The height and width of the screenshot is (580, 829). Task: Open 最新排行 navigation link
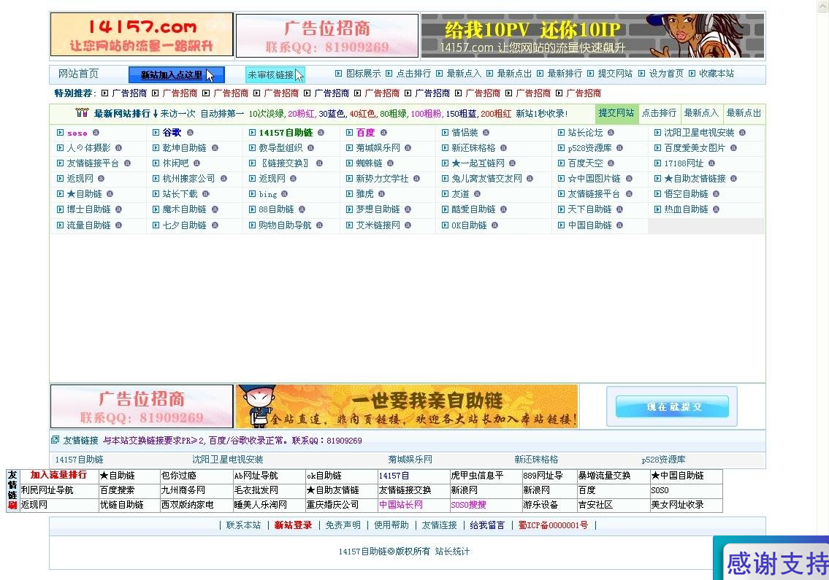point(565,74)
